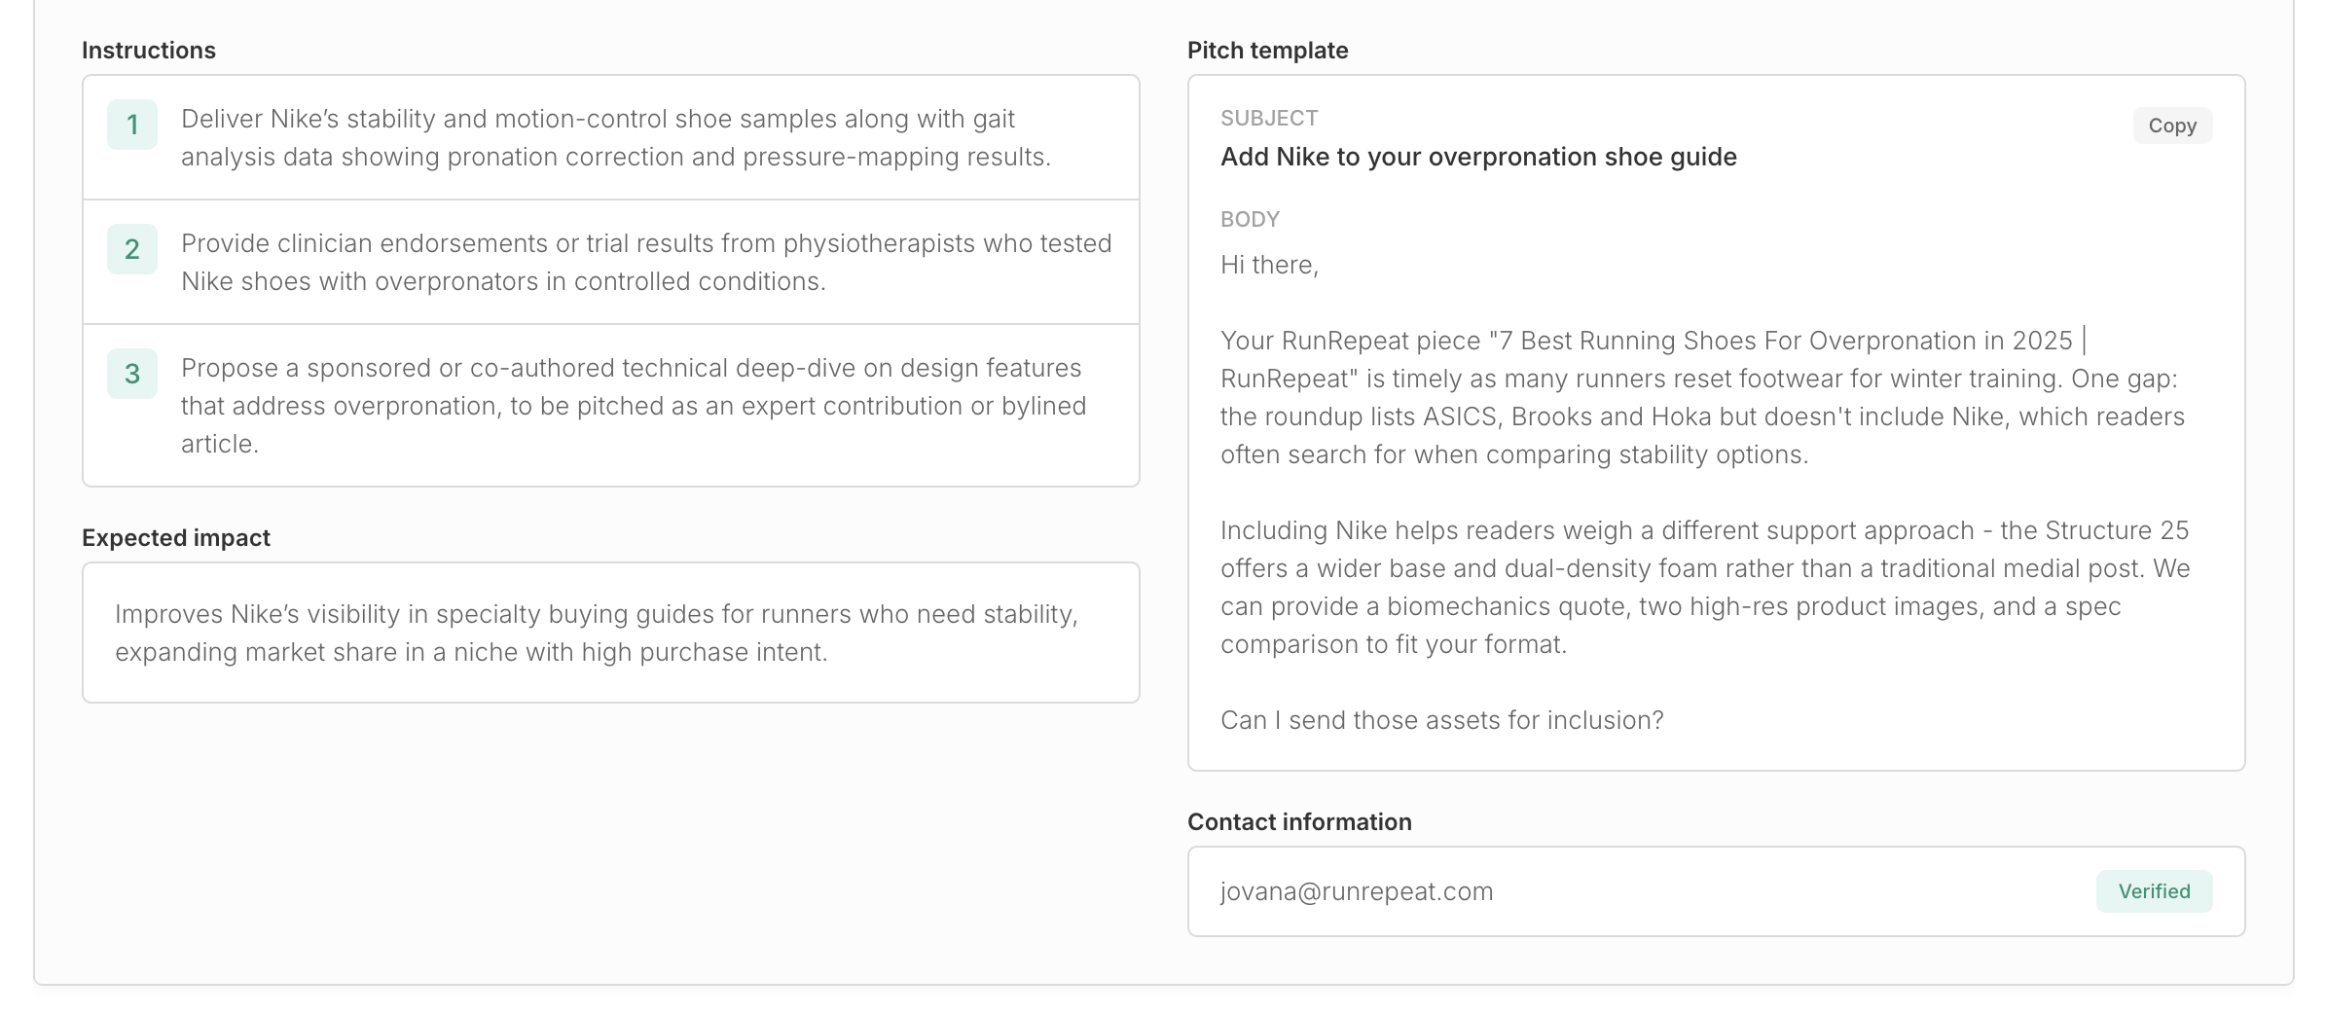
Task: Select the jovana@runrepeat.com contact email
Action: 1357,891
